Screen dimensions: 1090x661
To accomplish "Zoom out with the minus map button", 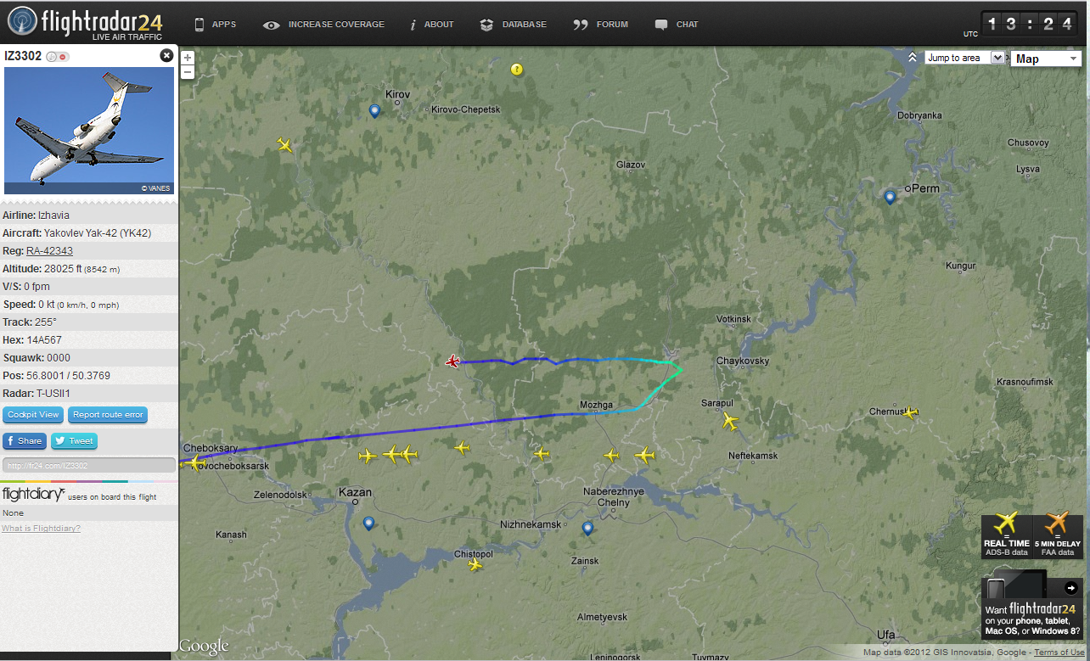I will [188, 72].
